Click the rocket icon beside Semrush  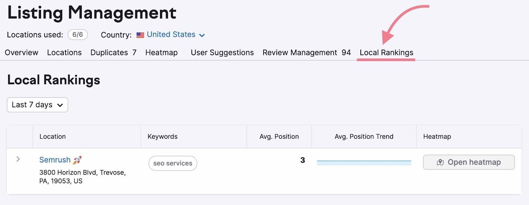[77, 160]
